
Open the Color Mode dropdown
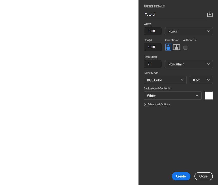(x=165, y=80)
